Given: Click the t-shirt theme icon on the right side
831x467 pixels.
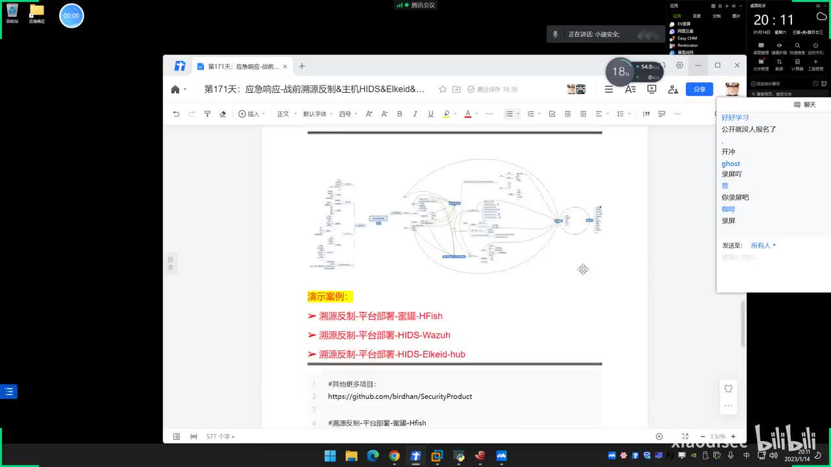Looking at the screenshot, I should tap(728, 389).
